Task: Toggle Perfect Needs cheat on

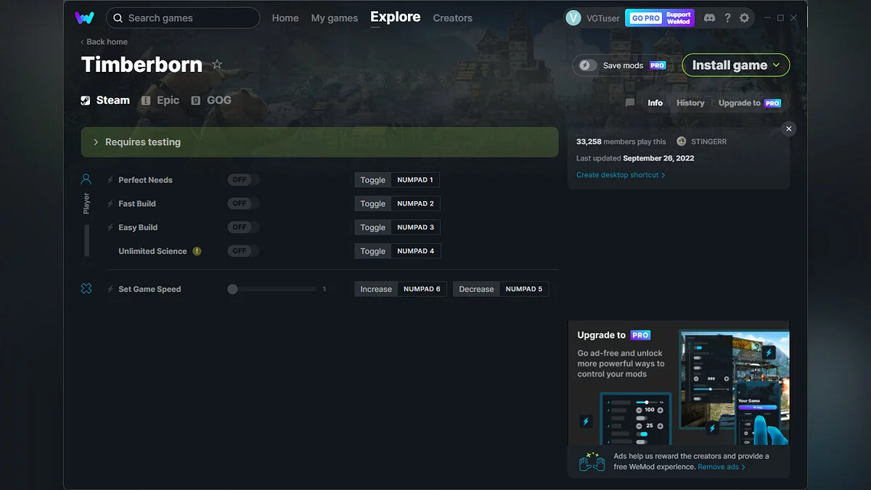Action: [x=242, y=180]
